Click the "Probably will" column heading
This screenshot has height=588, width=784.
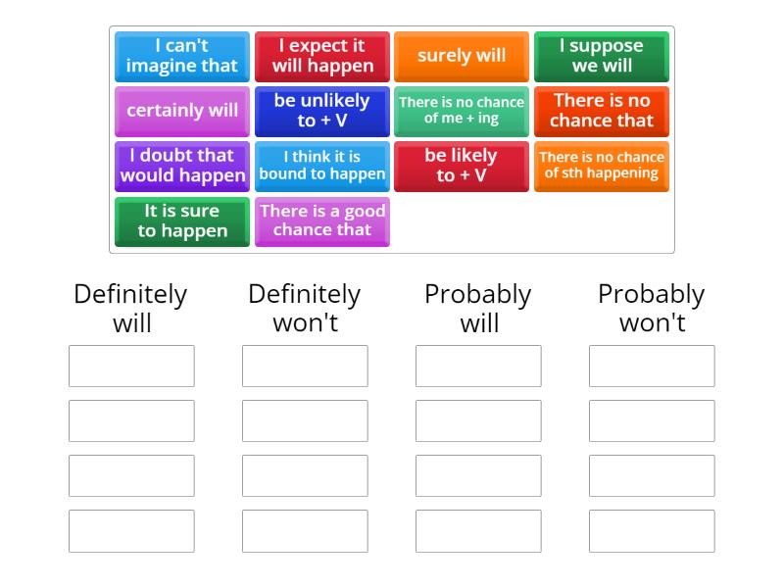click(478, 308)
